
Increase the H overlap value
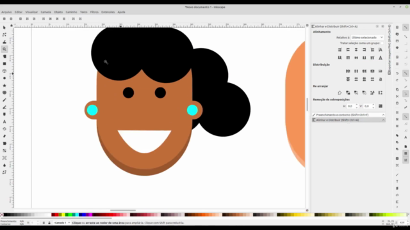coord(357,105)
